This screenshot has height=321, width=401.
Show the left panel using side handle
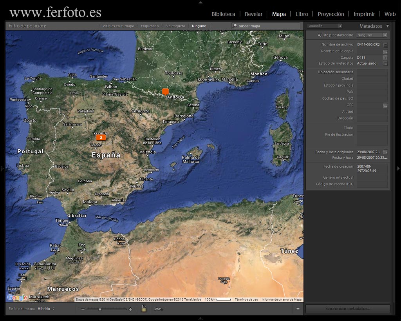pyautogui.click(x=2, y=168)
